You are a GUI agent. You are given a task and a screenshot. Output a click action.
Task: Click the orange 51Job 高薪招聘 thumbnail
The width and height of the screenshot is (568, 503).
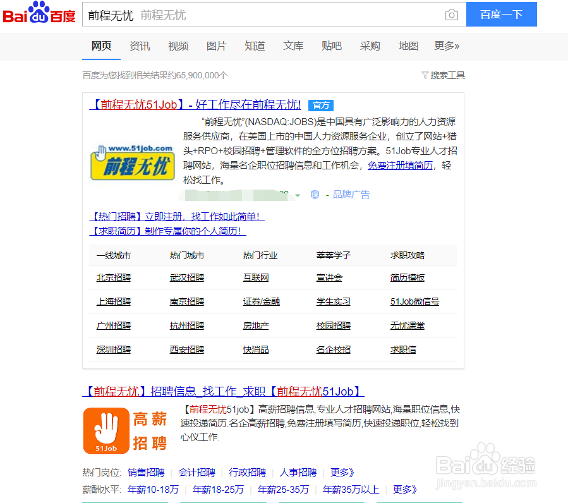point(125,431)
